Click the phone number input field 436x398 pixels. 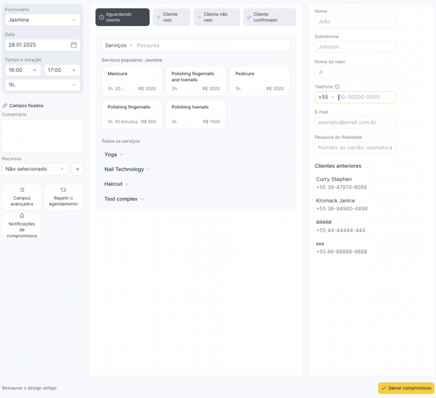pyautogui.click(x=366, y=97)
